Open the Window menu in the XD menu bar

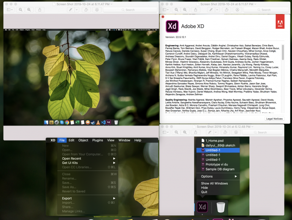coord(124,140)
